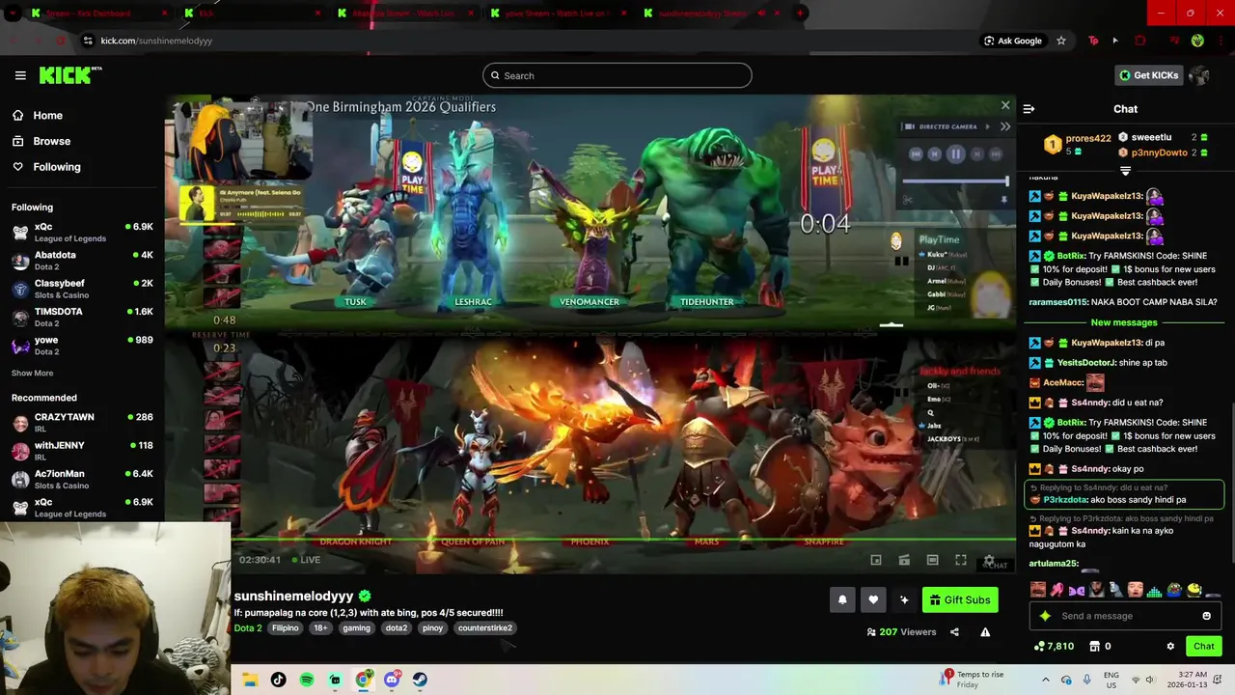Open withJENNY recommended channel
The width and height of the screenshot is (1235, 695).
(x=82, y=451)
